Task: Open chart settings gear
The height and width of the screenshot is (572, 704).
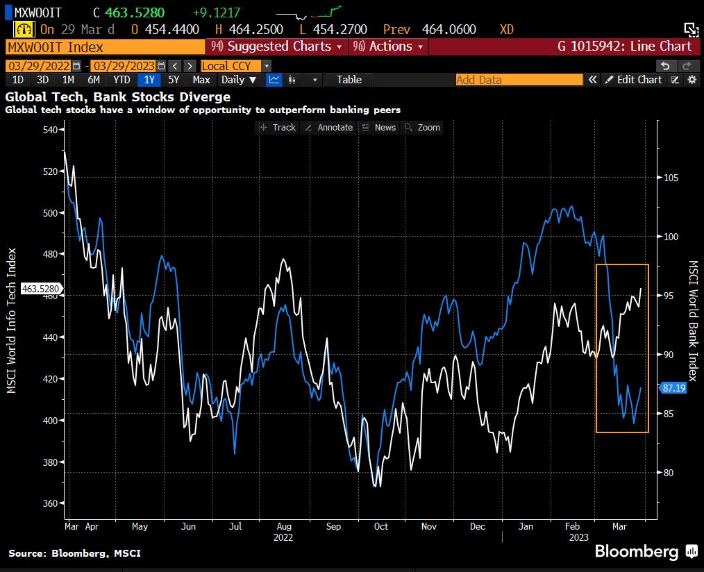Action: (692, 80)
